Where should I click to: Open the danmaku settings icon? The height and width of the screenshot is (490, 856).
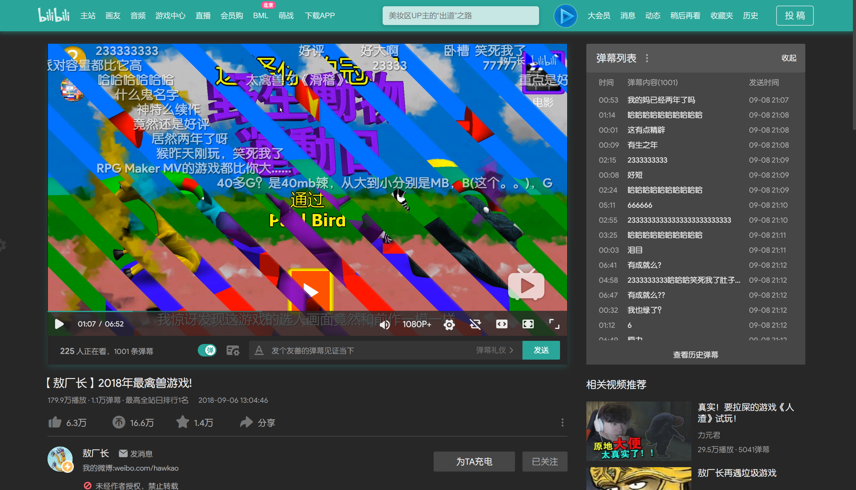(232, 350)
